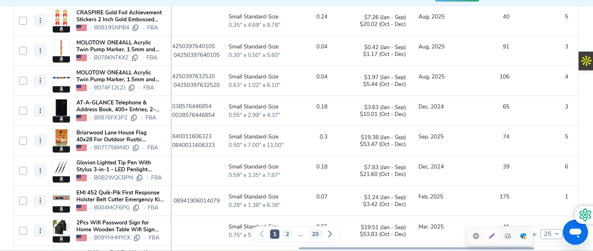Open the Glovion Lighted Tip Pen product title

coord(114,166)
